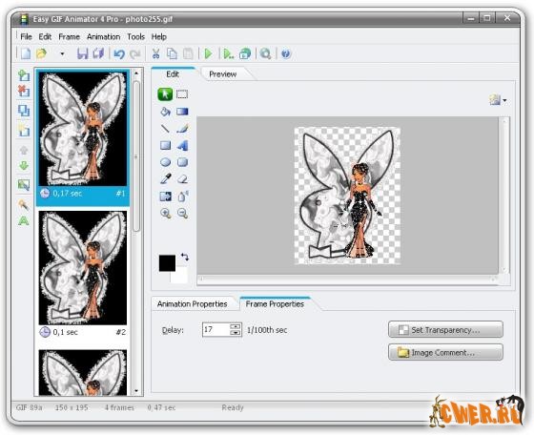The image size is (534, 435).
Task: Open the File menu
Action: [26, 36]
